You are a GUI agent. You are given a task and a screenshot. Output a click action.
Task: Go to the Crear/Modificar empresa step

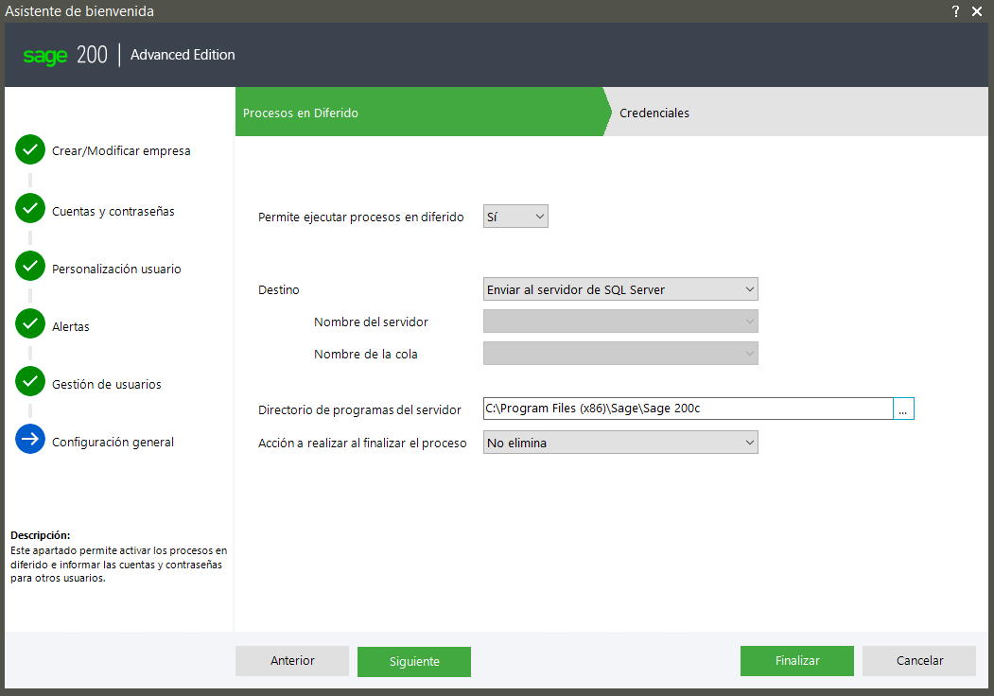pyautogui.click(x=121, y=151)
